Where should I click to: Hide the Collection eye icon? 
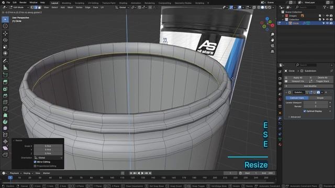(x=327, y=19)
